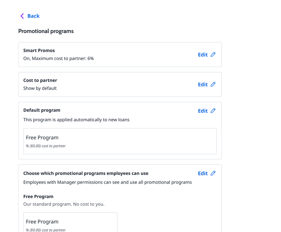Open Edit for the Smart Promos settings
Viewport: 281px width, 232px height.
pos(203,55)
